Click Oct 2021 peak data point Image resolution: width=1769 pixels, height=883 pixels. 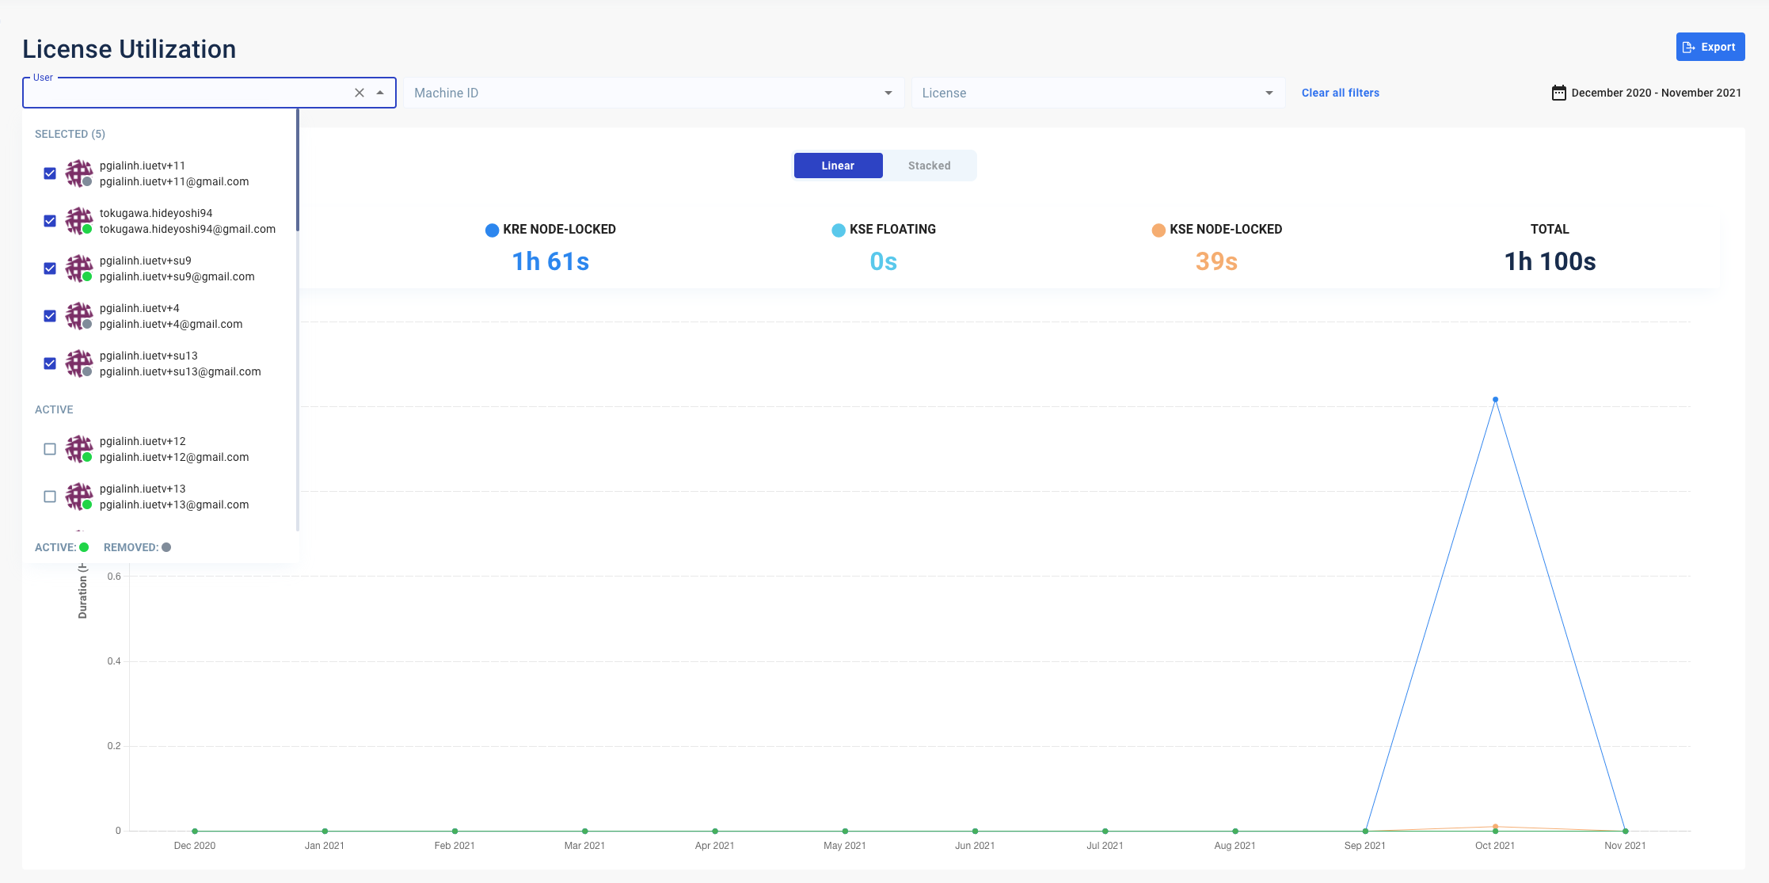(x=1495, y=400)
